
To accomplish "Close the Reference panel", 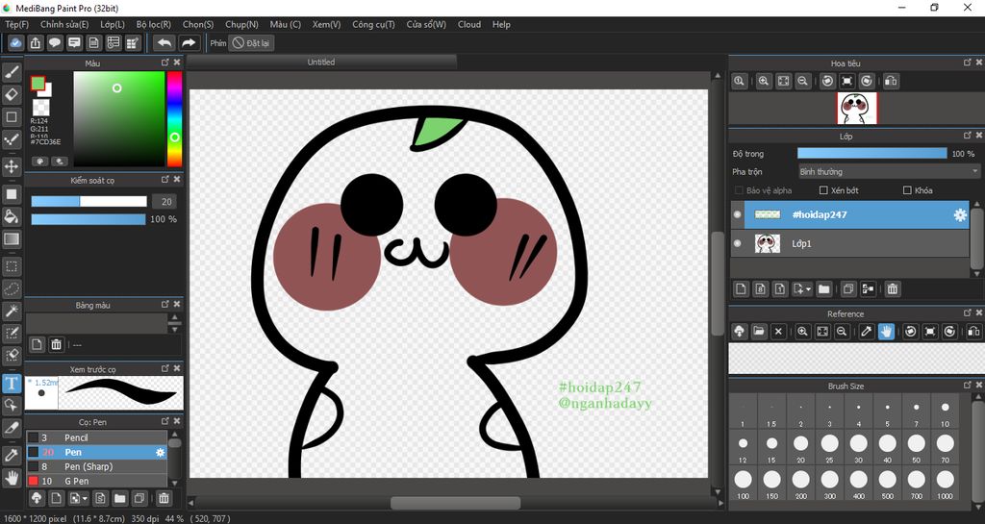I will [978, 313].
